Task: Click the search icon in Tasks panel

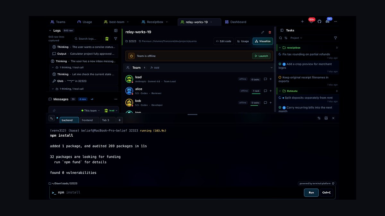Action: tap(281, 38)
